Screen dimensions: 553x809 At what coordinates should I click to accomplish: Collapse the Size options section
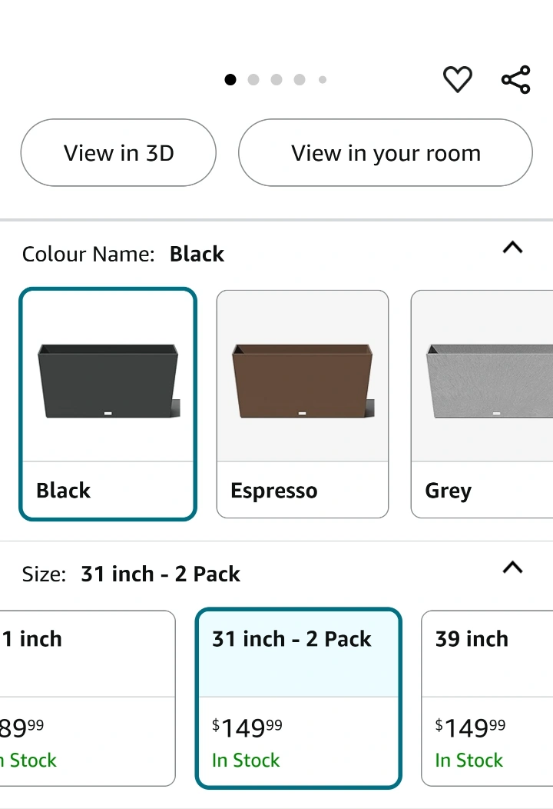coord(512,568)
